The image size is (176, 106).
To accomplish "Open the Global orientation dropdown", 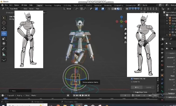I will pos(69,9).
